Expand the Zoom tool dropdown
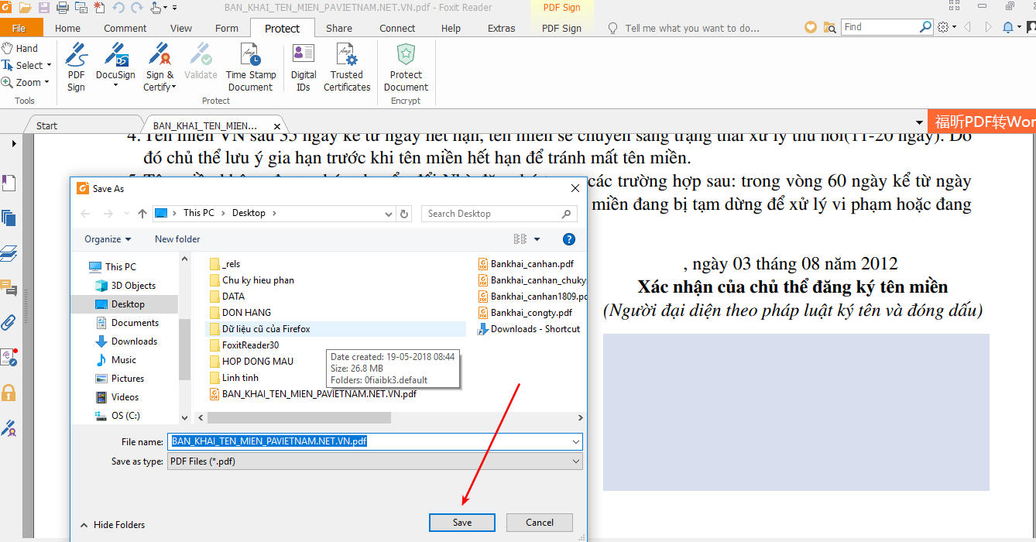 [46, 83]
